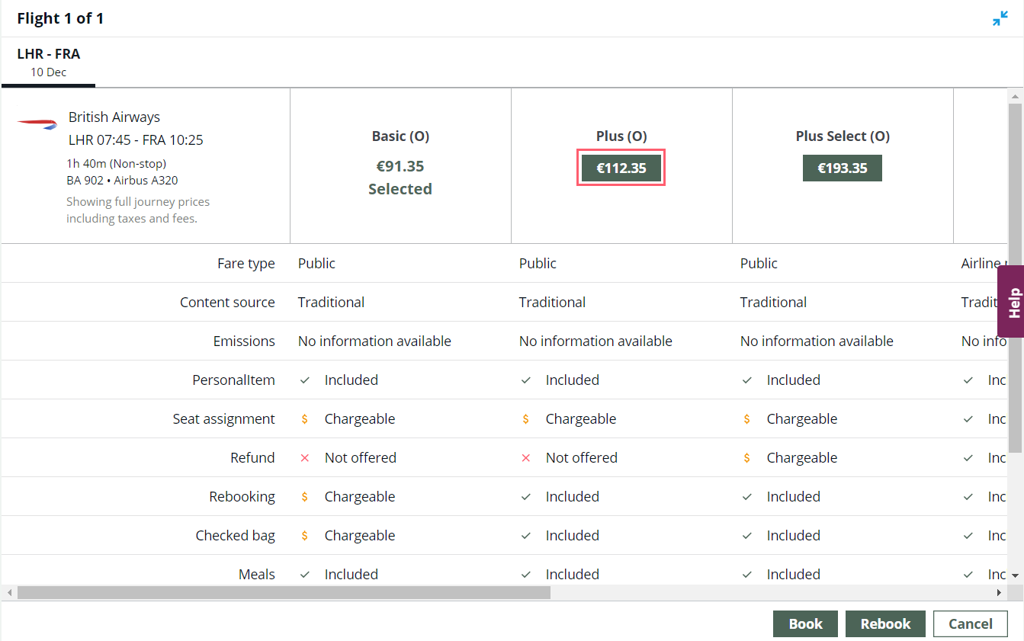The image size is (1024, 641).
Task: Click the dollar icon for Basic seat assignment
Action: (305, 419)
